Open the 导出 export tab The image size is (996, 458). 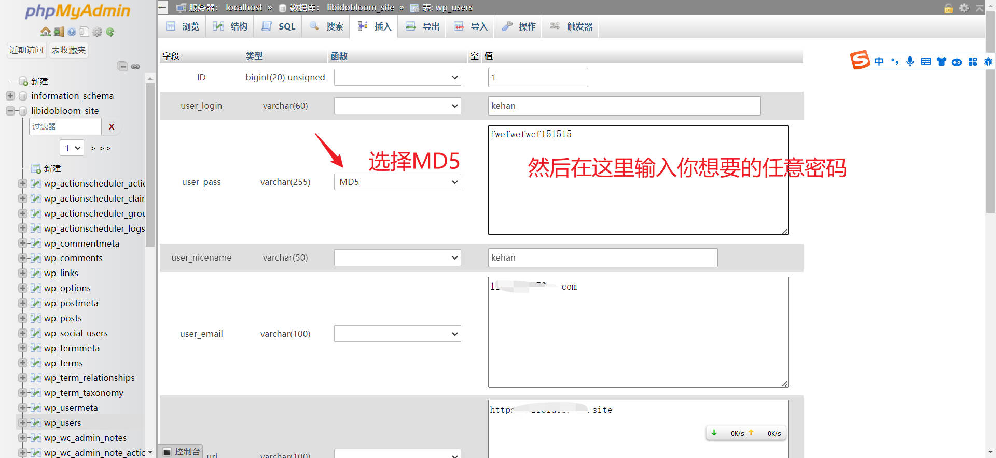(422, 26)
